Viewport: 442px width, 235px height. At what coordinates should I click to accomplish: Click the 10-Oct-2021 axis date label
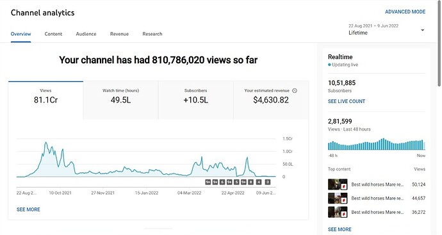click(60, 193)
